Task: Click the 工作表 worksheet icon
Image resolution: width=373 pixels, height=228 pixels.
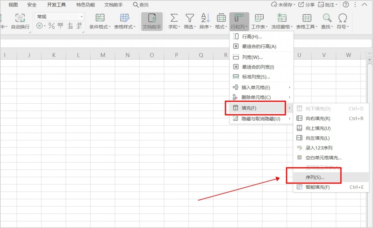Action: point(259,18)
